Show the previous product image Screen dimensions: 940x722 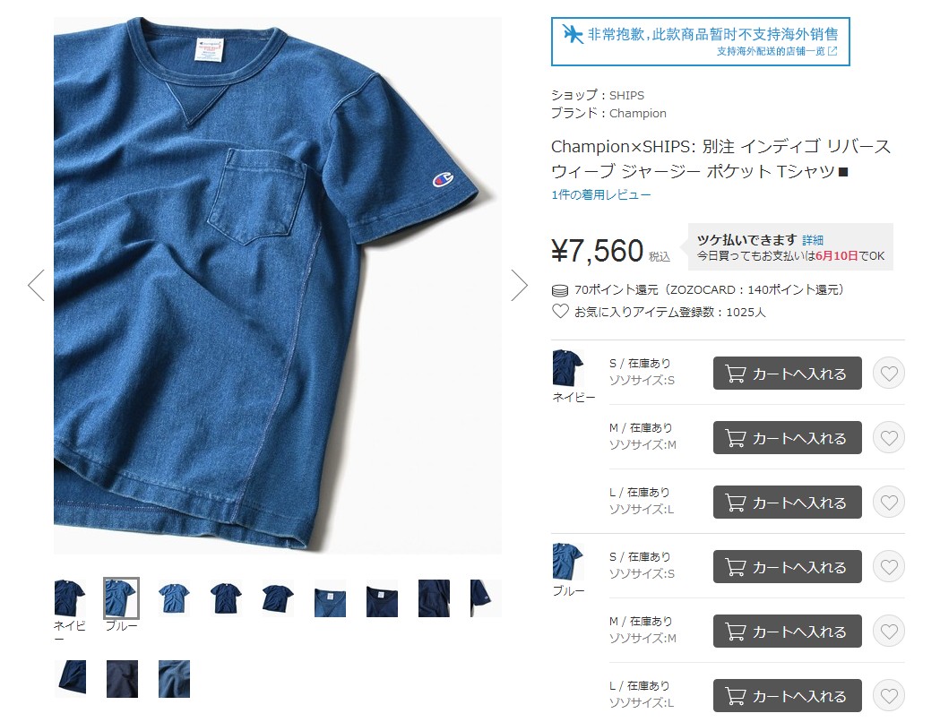pyautogui.click(x=36, y=285)
